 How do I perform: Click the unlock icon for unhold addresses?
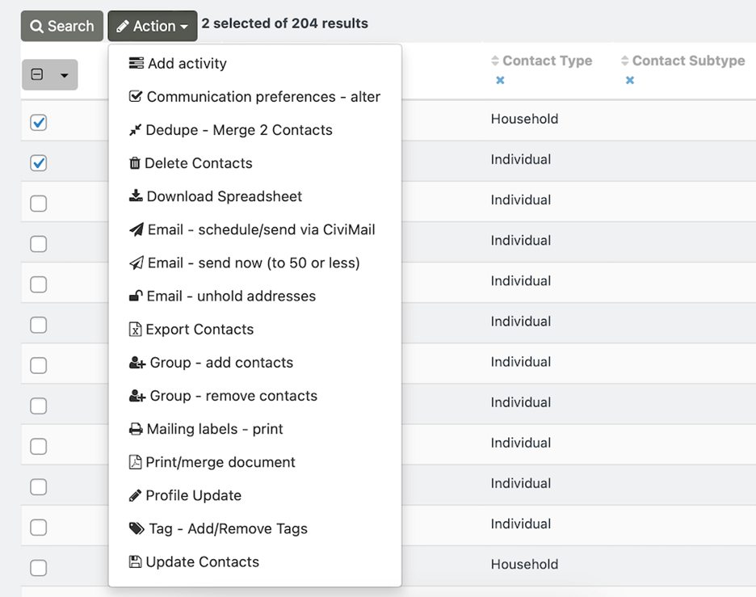click(135, 296)
